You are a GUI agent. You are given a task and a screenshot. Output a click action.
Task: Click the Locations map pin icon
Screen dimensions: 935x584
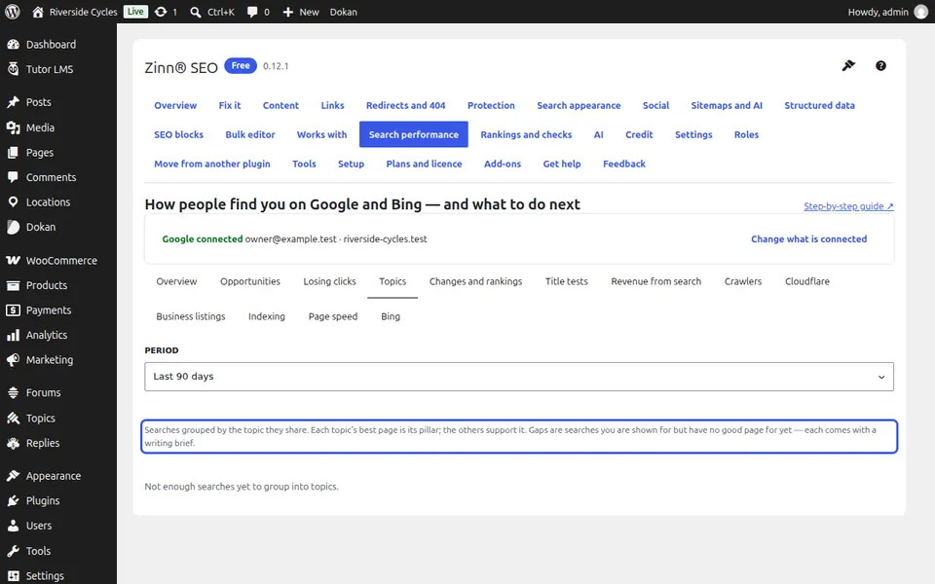(13, 202)
